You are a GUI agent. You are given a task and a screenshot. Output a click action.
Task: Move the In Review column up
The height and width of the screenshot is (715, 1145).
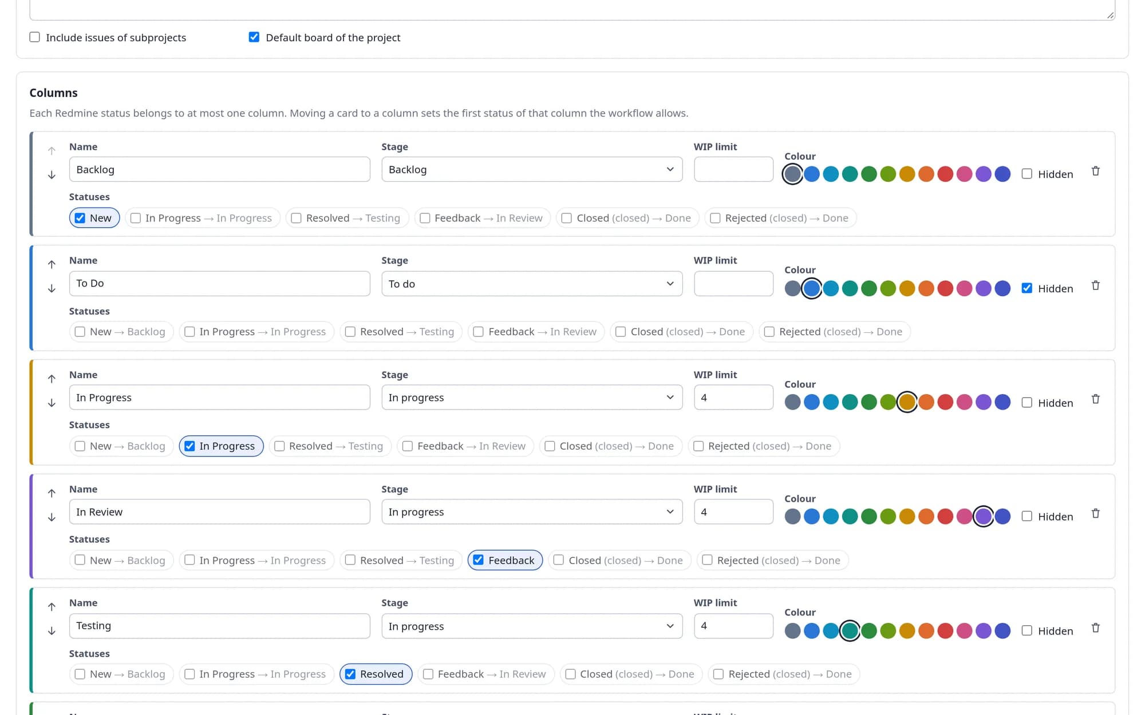pos(52,493)
